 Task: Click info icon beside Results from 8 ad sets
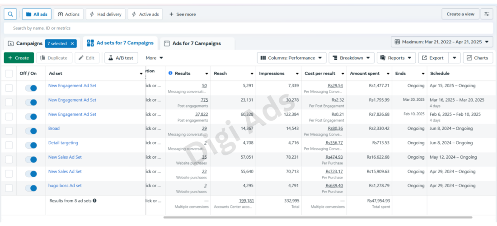94,201
